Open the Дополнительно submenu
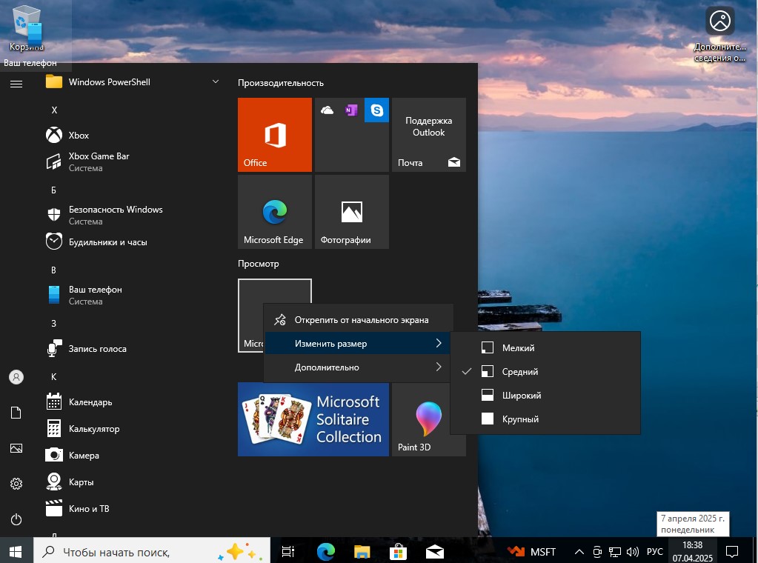 pos(359,367)
